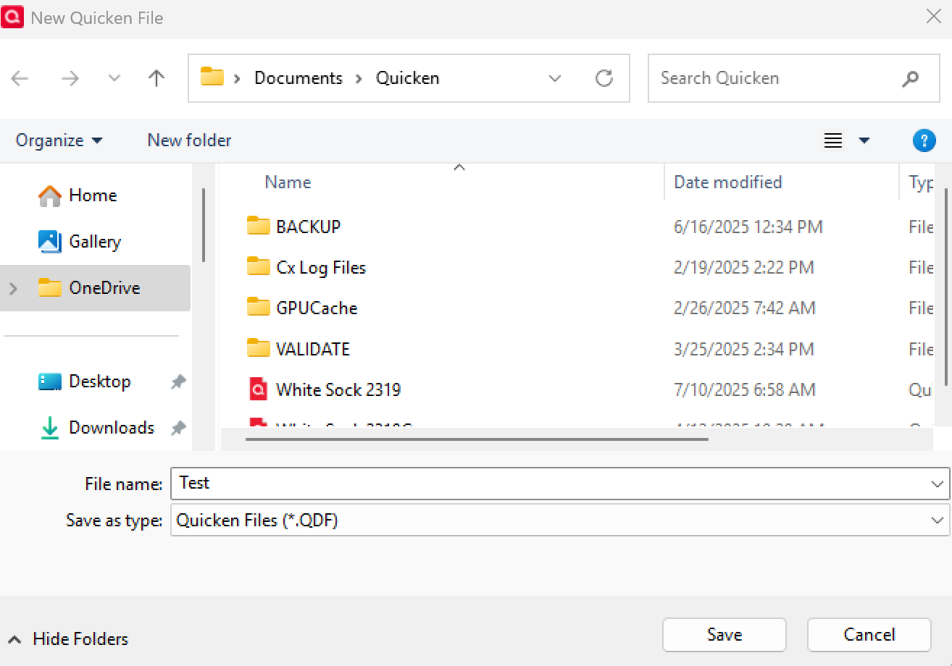Screen dimensions: 952x666
Task: Click date 2/26/2025 7:42 AM
Action: coord(745,308)
